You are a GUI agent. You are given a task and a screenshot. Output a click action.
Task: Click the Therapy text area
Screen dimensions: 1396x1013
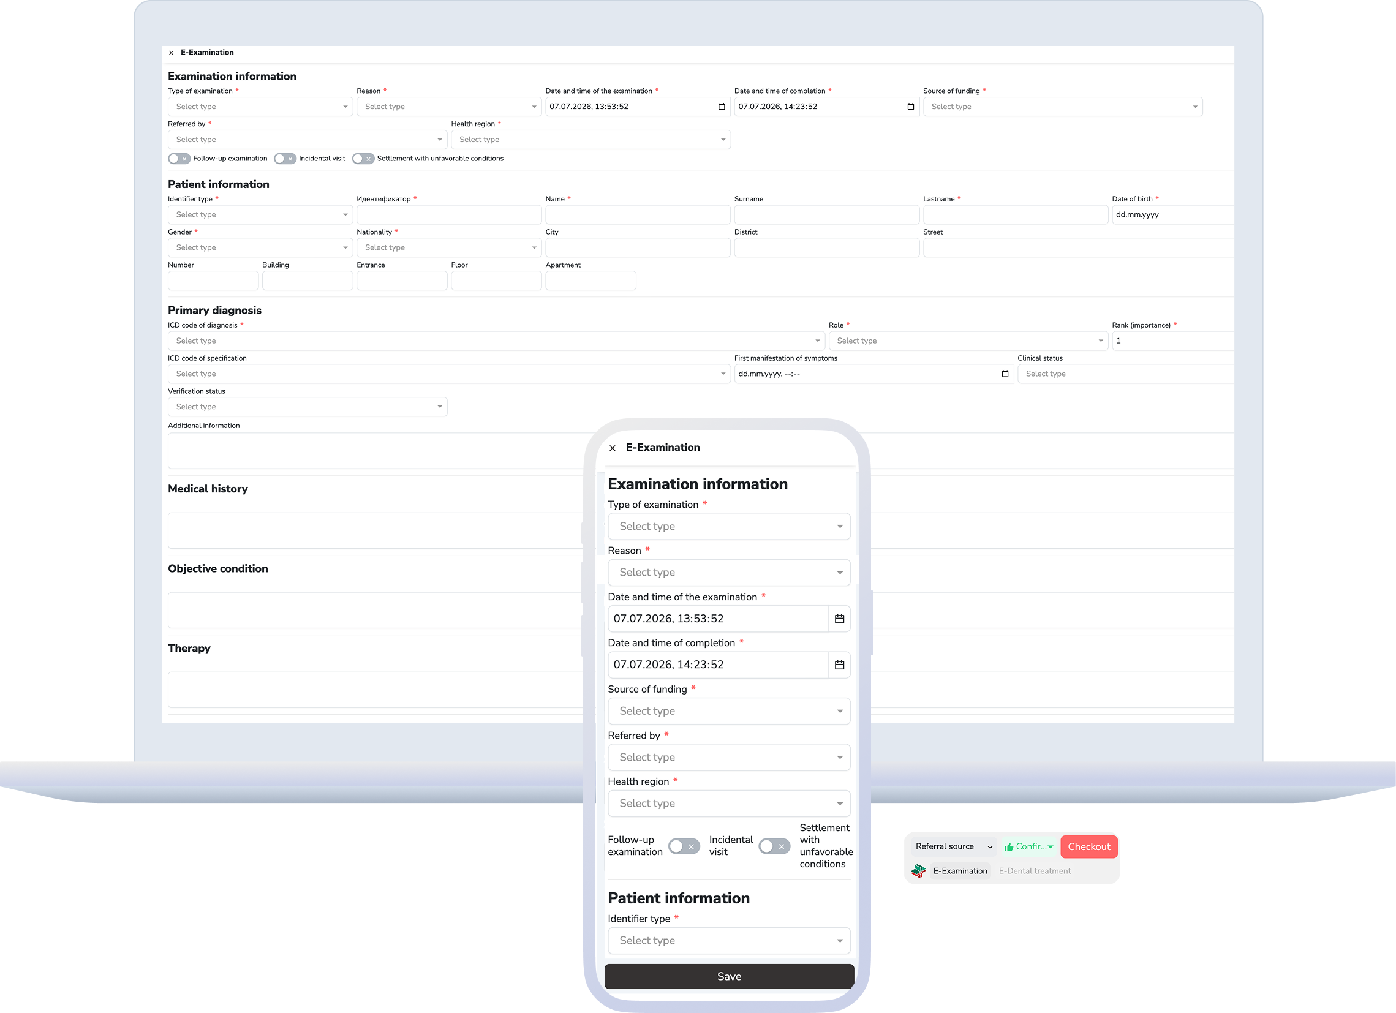click(x=377, y=690)
